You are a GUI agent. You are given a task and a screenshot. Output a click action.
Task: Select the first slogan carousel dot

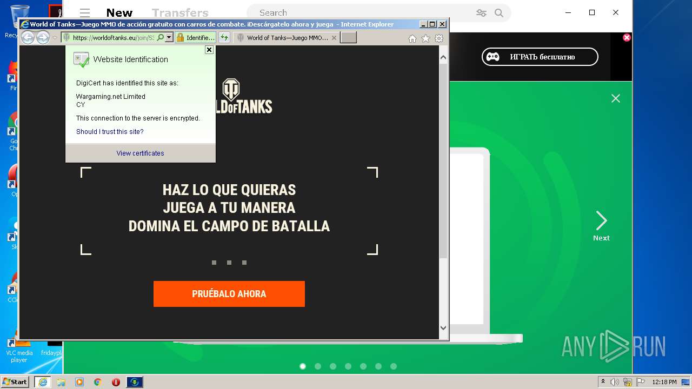[214, 263]
